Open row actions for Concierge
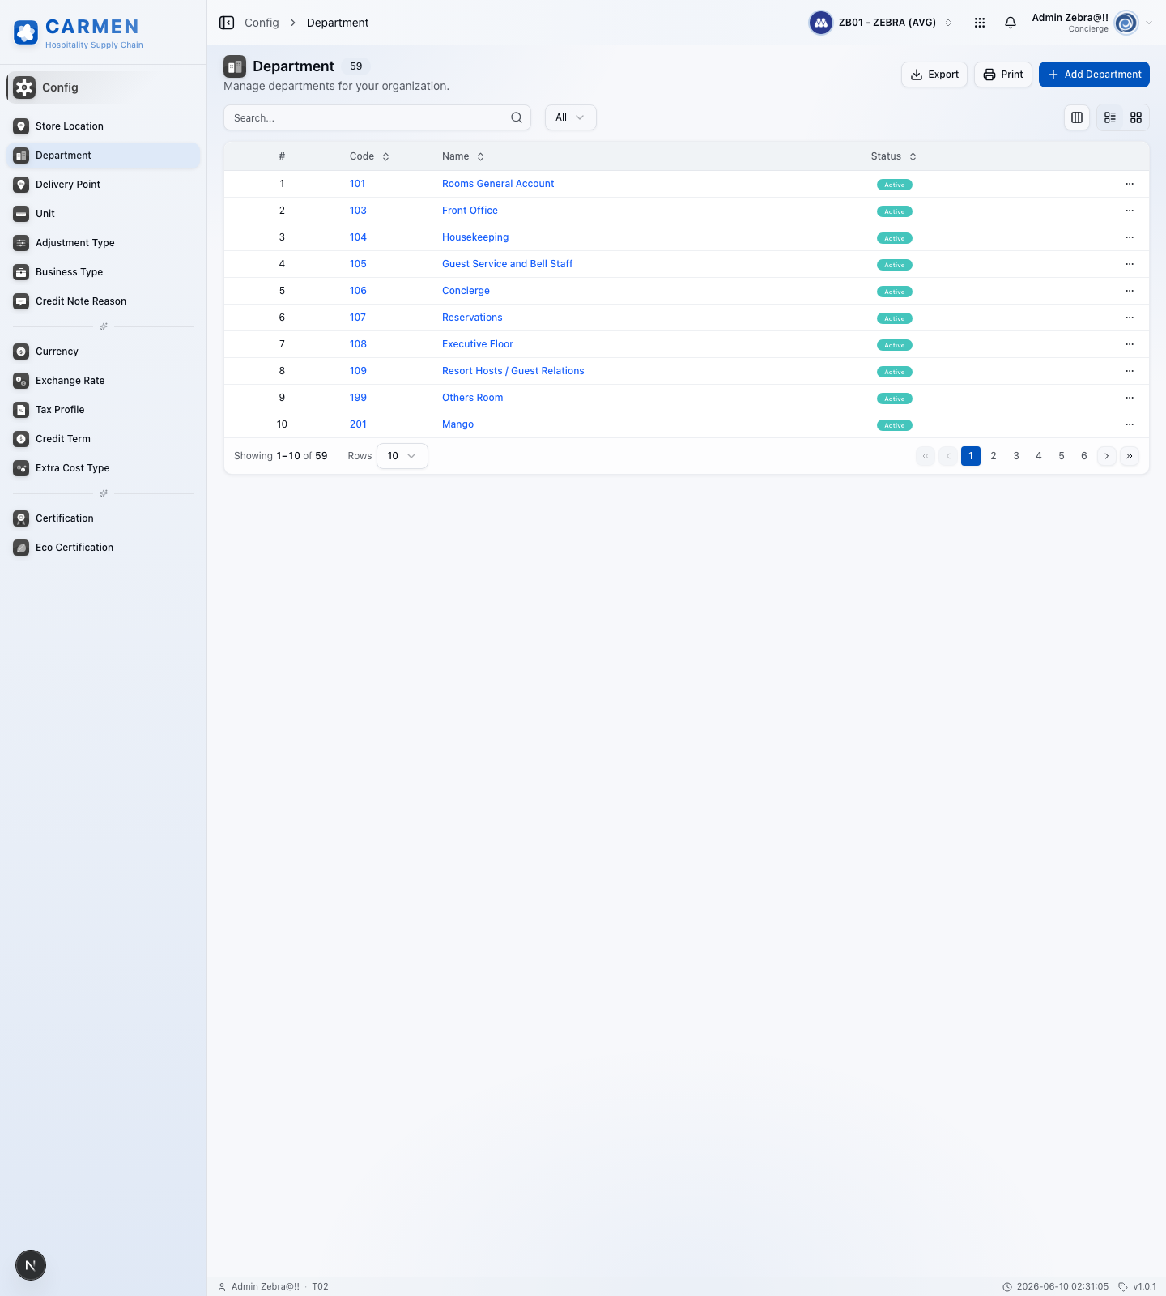 pos(1130,291)
